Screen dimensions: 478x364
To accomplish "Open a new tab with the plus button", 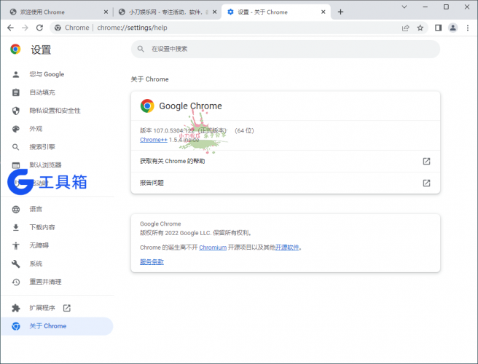I will click(x=340, y=12).
